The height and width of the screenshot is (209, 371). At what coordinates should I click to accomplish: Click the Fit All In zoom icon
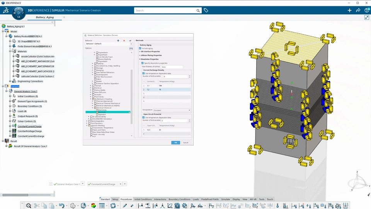pyautogui.click(x=29, y=206)
